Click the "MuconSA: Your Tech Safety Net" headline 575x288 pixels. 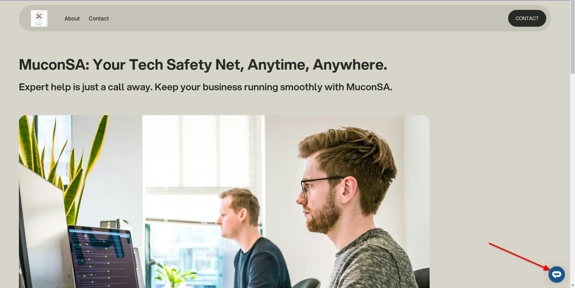[x=203, y=64]
